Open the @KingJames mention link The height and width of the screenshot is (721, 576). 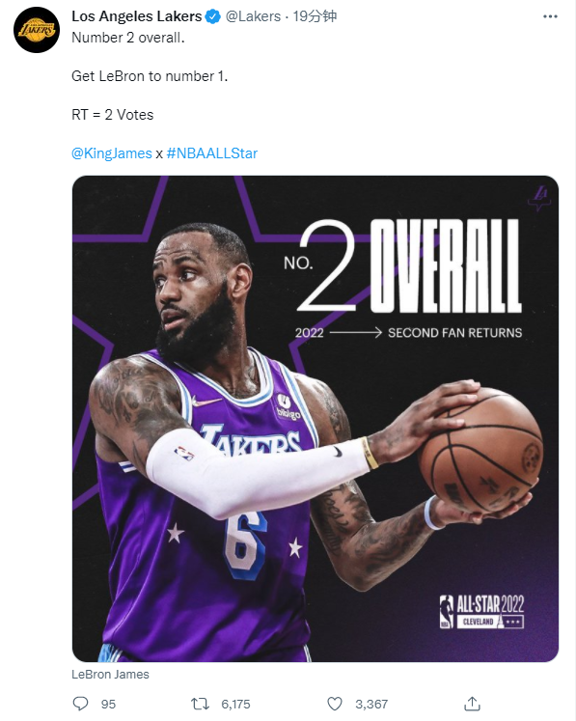point(112,153)
